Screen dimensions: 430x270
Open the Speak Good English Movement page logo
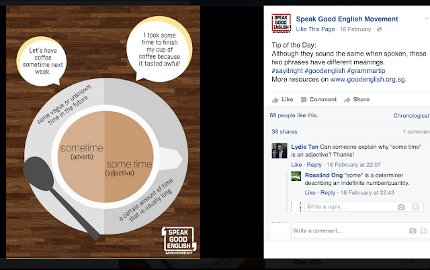[x=282, y=23]
